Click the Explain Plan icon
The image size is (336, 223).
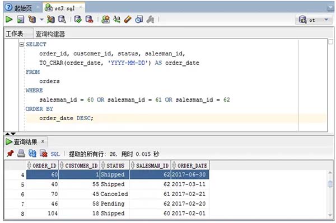pos(32,20)
